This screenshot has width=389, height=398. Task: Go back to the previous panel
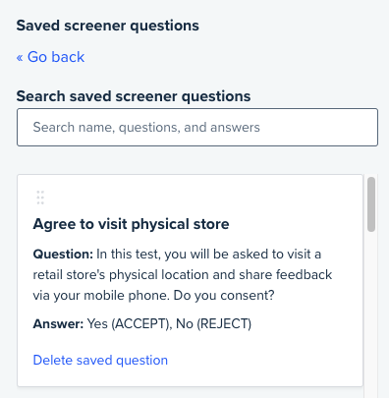pos(50,57)
